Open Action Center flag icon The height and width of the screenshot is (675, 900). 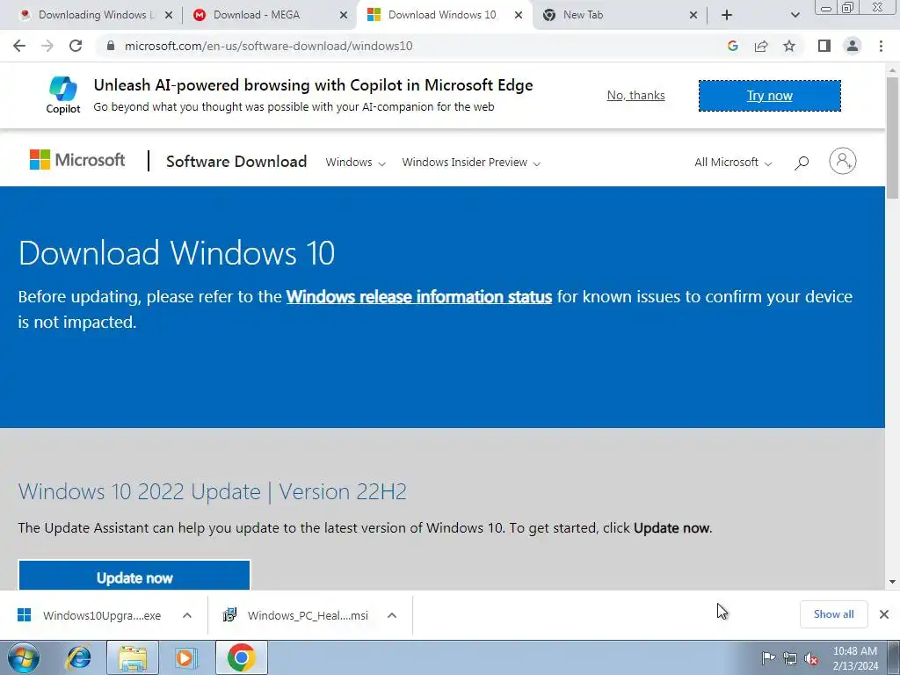coord(767,658)
